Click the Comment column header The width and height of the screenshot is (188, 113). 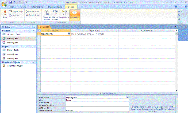(147, 31)
